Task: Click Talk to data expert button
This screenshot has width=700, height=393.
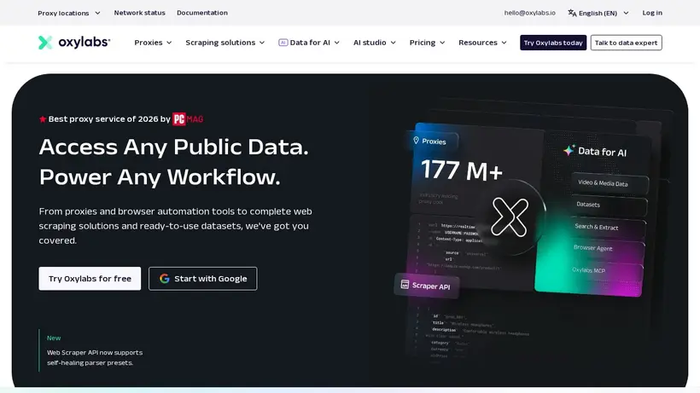Action: point(626,43)
